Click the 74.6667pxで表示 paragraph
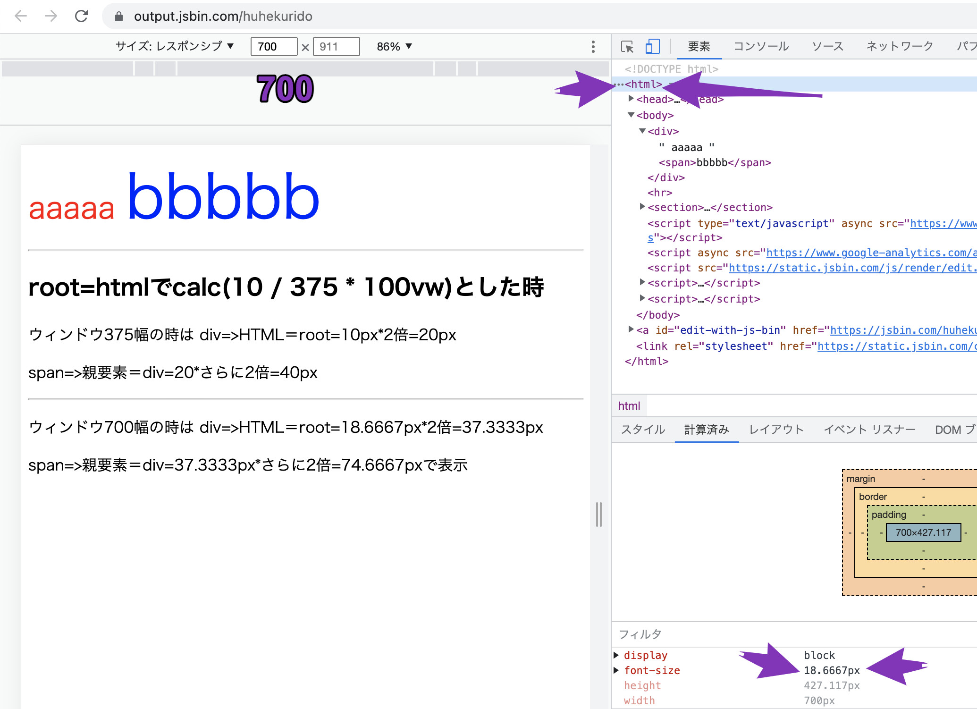977x709 pixels. point(248,465)
